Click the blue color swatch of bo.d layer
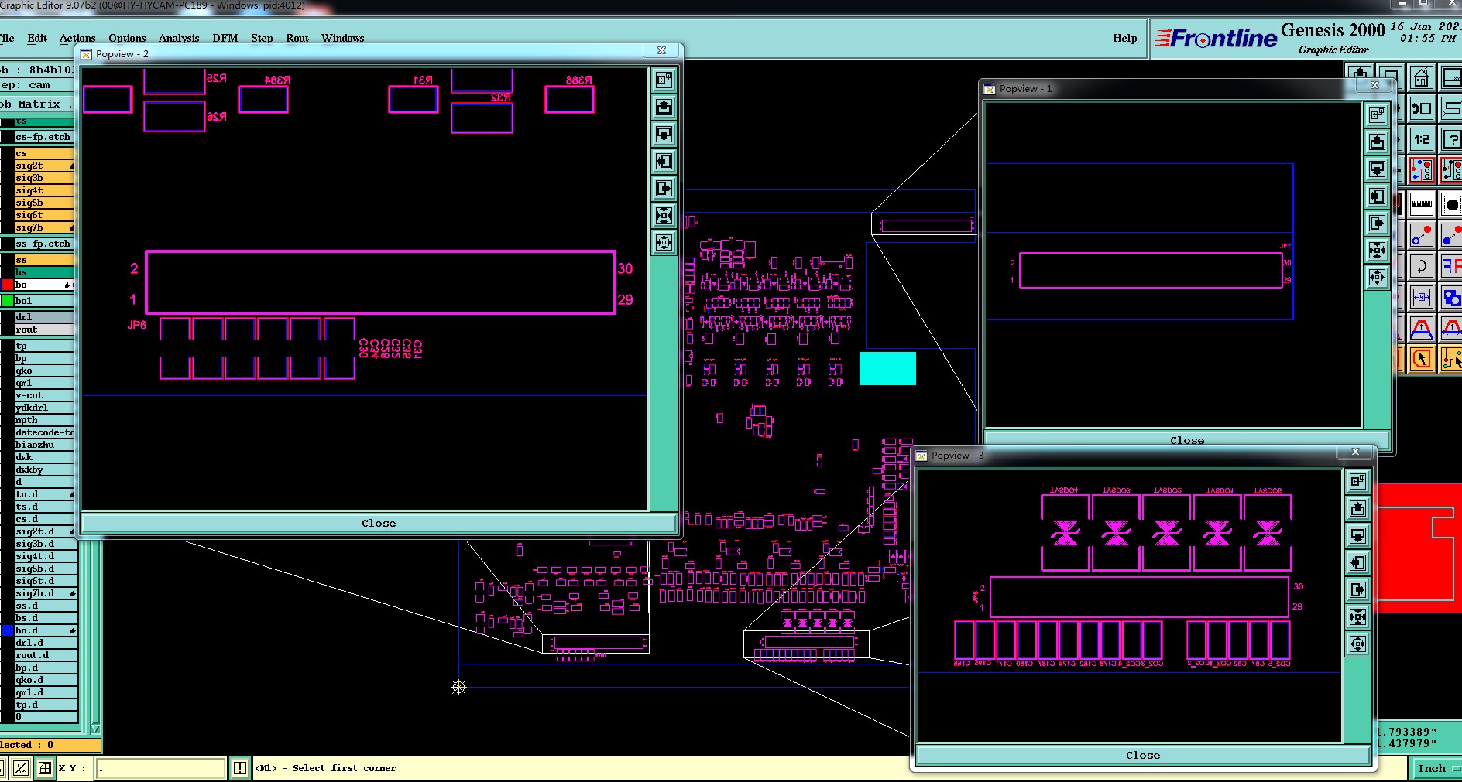 [7, 630]
